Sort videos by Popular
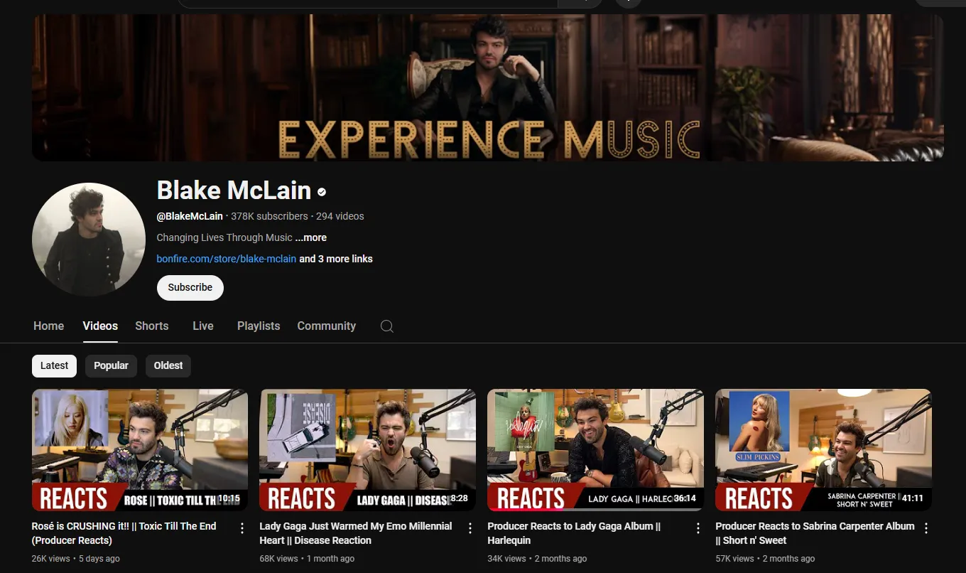The width and height of the screenshot is (966, 573). pos(111,365)
